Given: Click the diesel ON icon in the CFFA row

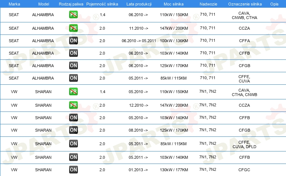Looking at the screenshot, I should 74,41.
